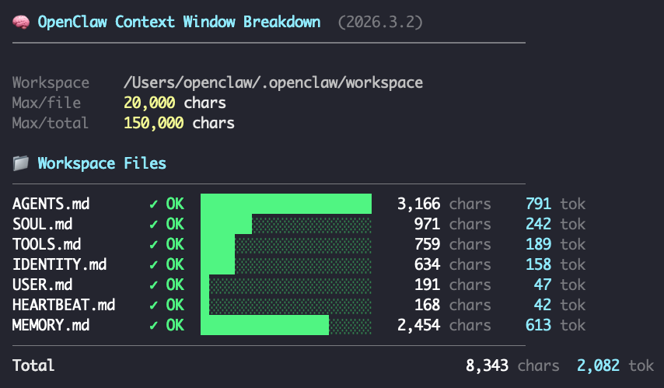Click the '47' token count
Image resolution: width=664 pixels, height=388 pixels.
[543, 285]
